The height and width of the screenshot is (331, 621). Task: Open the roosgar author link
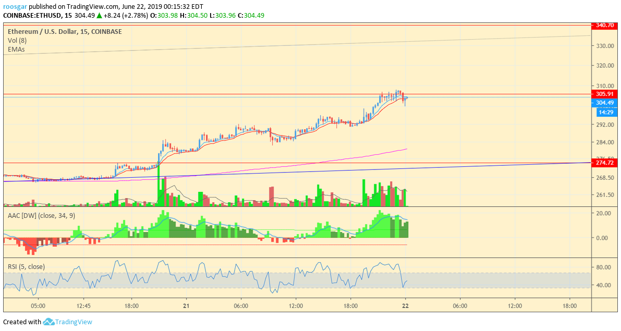[x=15, y=7]
